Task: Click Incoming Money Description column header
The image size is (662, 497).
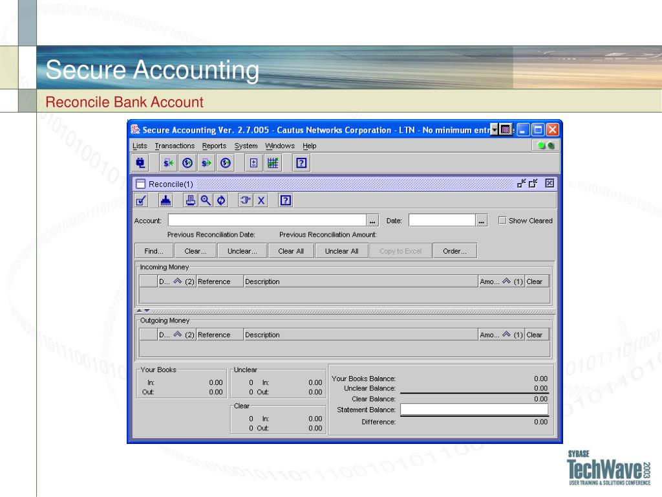Action: tap(361, 282)
